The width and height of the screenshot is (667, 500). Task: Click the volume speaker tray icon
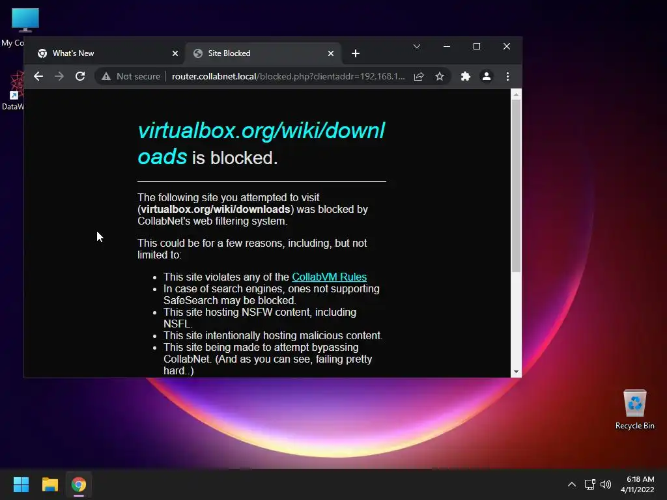(606, 484)
